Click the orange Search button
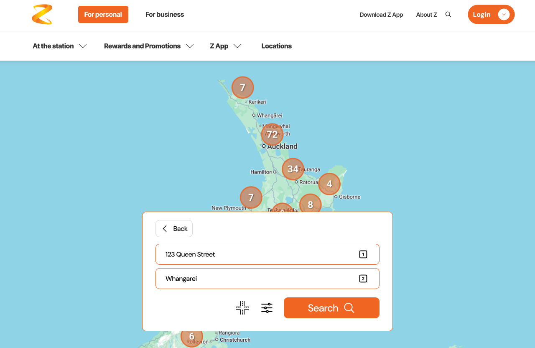The image size is (535, 348). (331, 308)
